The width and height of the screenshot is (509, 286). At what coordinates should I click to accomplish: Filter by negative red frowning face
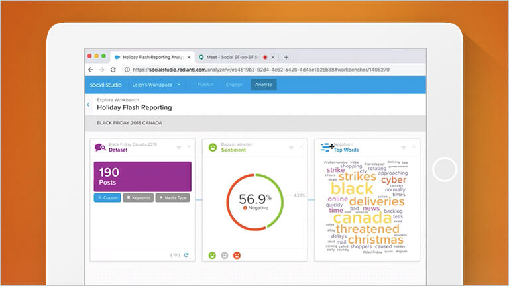(x=237, y=255)
